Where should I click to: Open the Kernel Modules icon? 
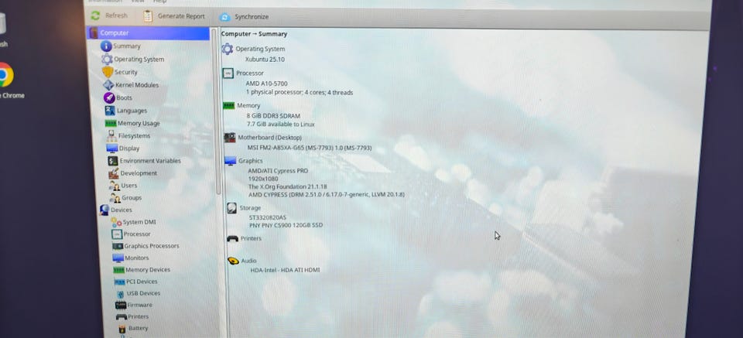click(108, 85)
